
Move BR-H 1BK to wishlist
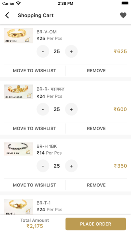click(x=34, y=185)
